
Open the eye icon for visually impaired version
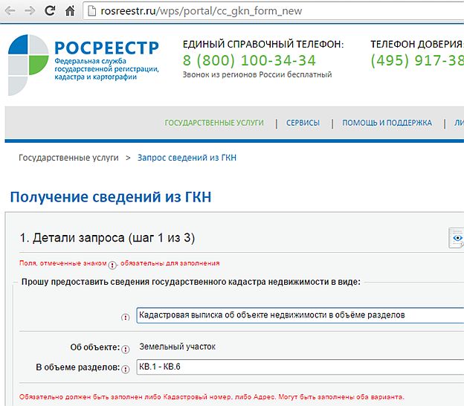(457, 237)
